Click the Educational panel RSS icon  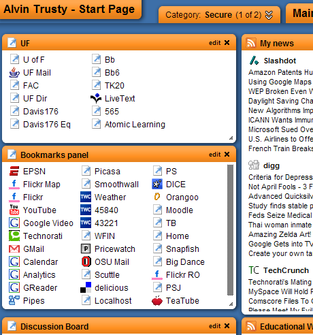point(251,326)
